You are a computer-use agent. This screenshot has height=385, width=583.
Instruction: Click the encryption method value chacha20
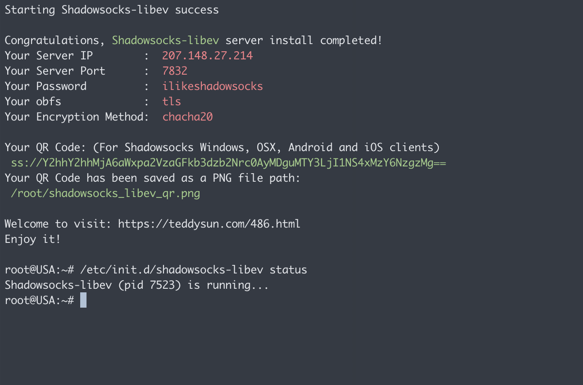(x=187, y=117)
